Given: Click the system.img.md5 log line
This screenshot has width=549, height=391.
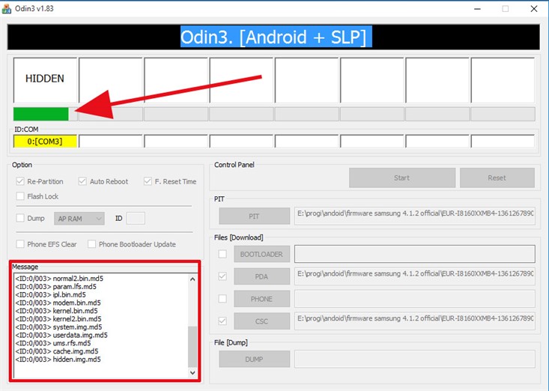Looking at the screenshot, I should [58, 327].
